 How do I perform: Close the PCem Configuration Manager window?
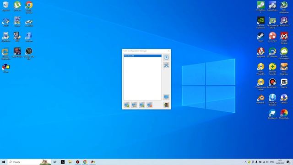(169, 51)
